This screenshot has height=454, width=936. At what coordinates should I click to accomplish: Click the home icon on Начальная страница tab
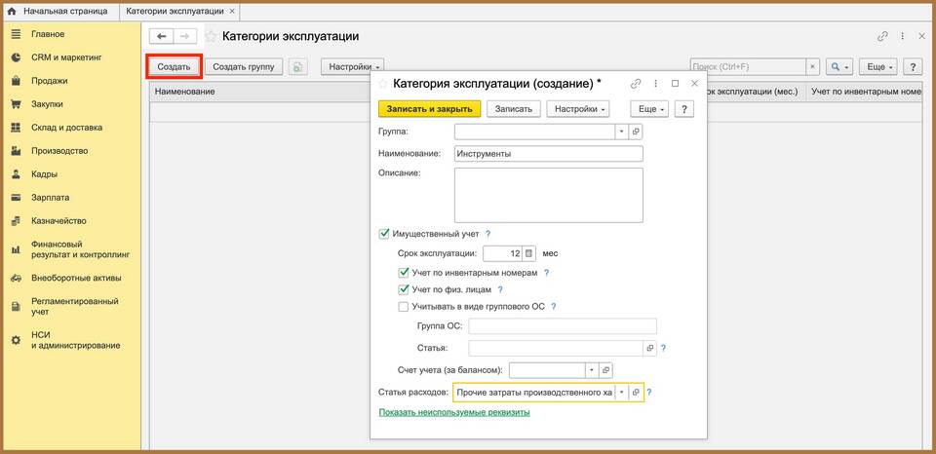point(13,11)
